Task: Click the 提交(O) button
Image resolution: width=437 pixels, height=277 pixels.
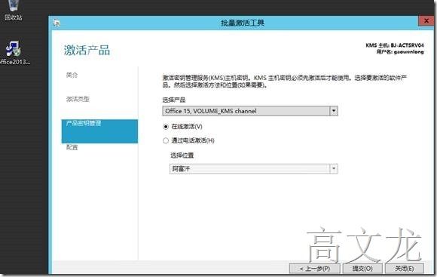Action: 362,269
